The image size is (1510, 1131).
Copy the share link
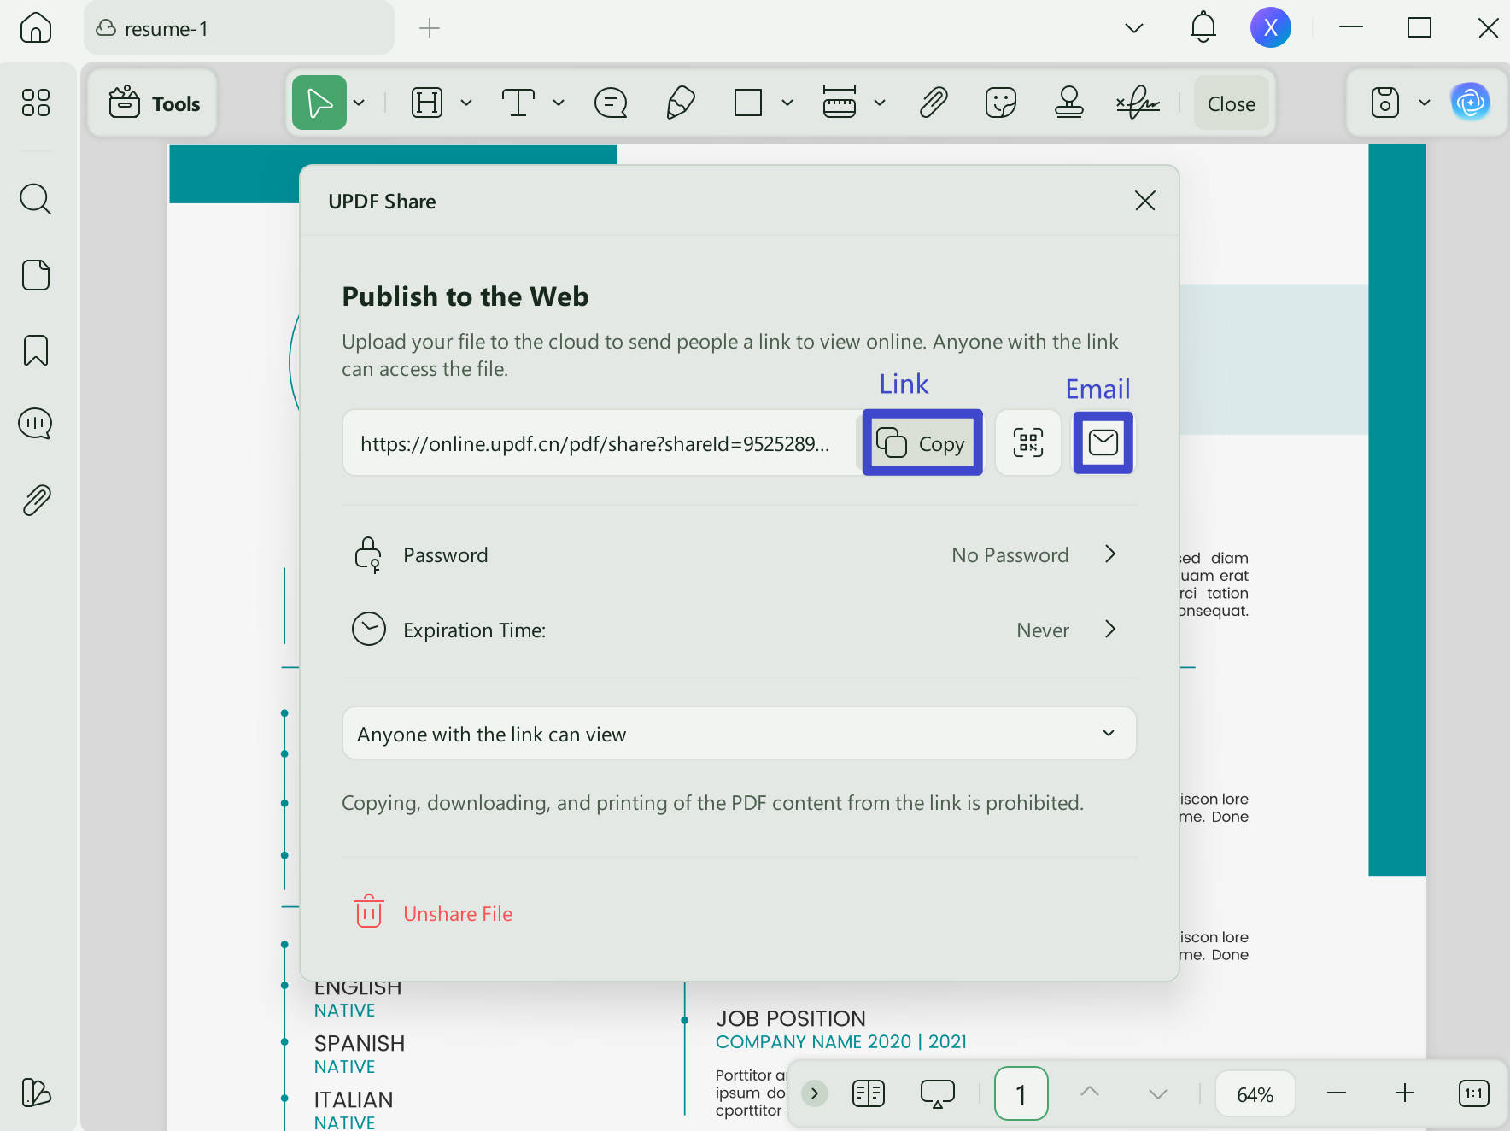[922, 442]
